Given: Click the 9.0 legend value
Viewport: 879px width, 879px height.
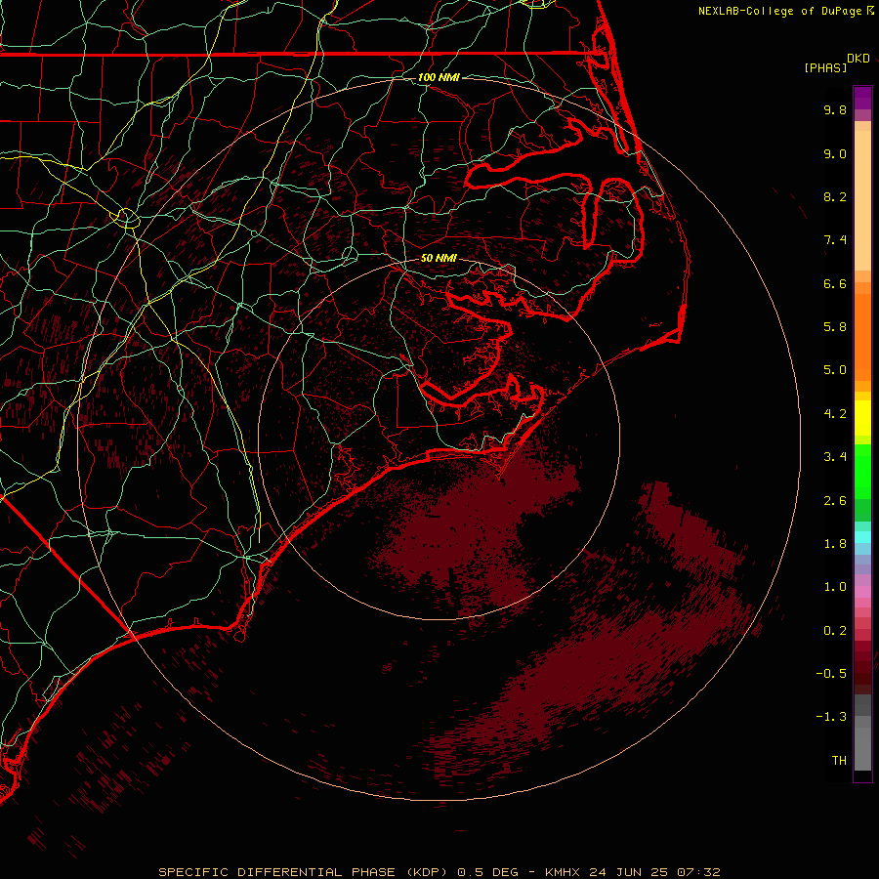Looking at the screenshot, I should click(835, 153).
